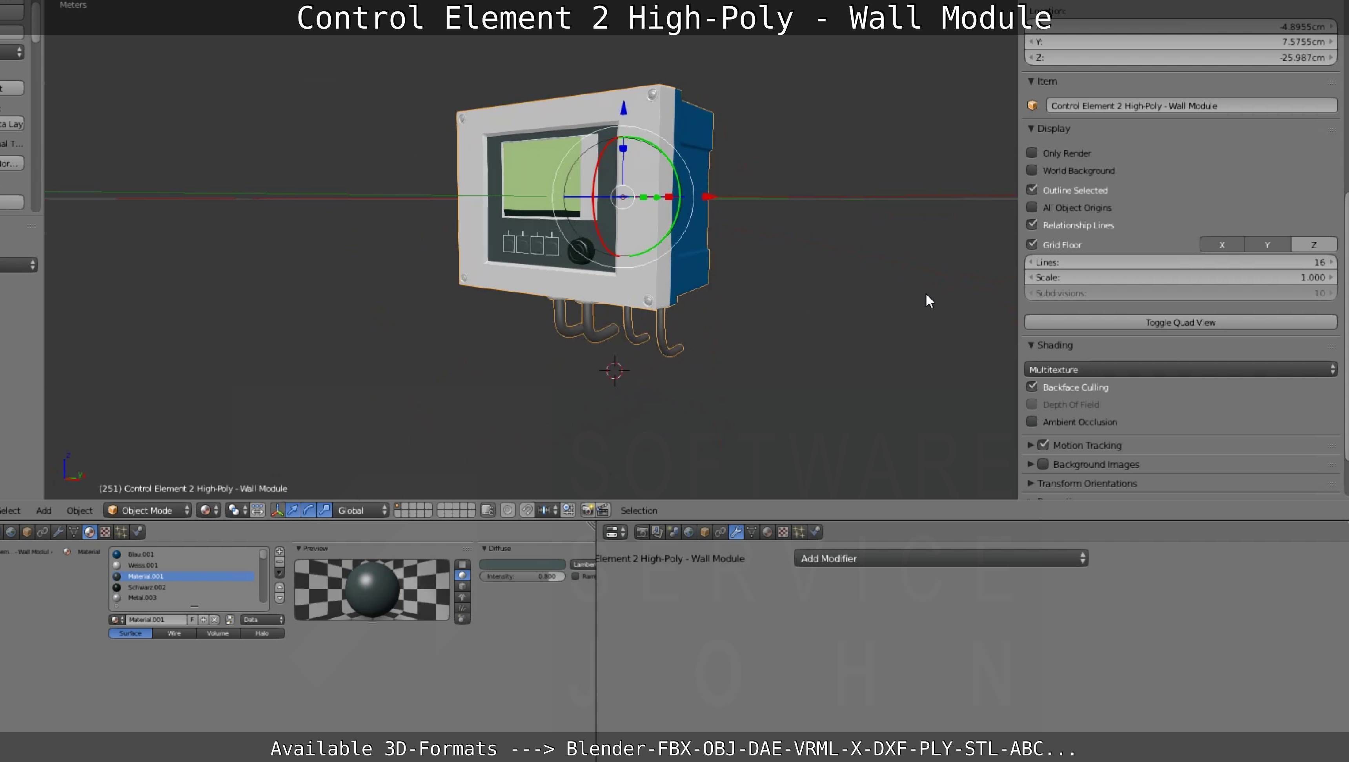Toggle grid floor Y axis button

[x=1267, y=245]
